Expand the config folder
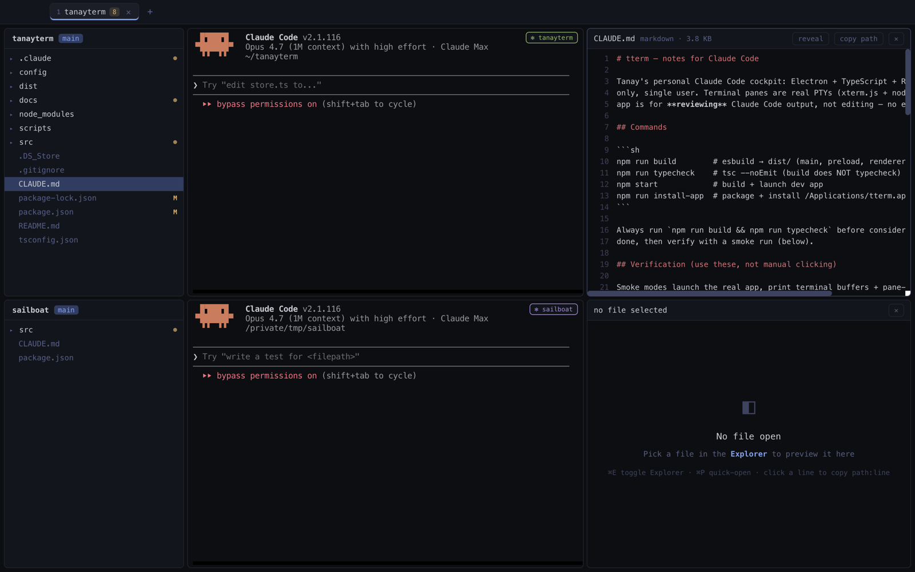This screenshot has width=915, height=572. tap(94, 72)
